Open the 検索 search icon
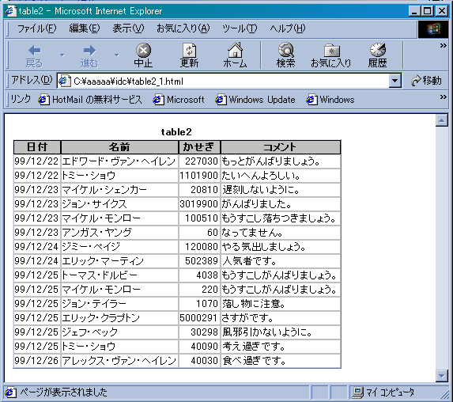 point(286,50)
